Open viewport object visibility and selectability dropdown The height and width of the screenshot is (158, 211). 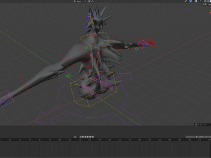[x=187, y=1]
